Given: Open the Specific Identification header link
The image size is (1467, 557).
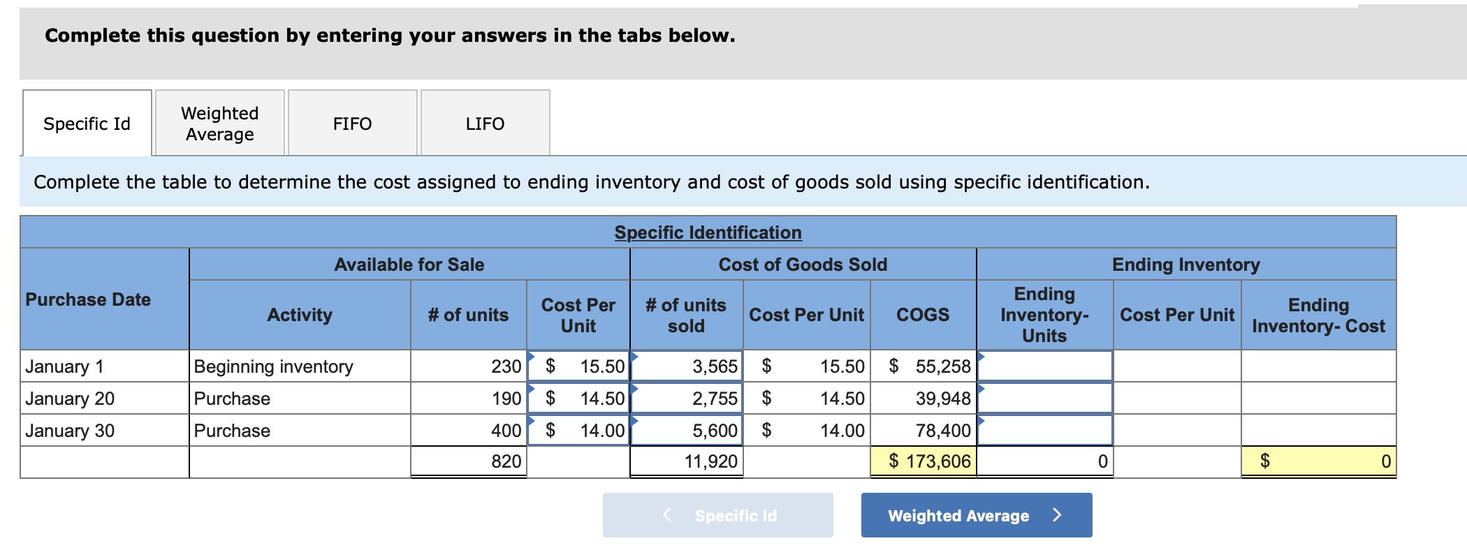Looking at the screenshot, I should [708, 232].
